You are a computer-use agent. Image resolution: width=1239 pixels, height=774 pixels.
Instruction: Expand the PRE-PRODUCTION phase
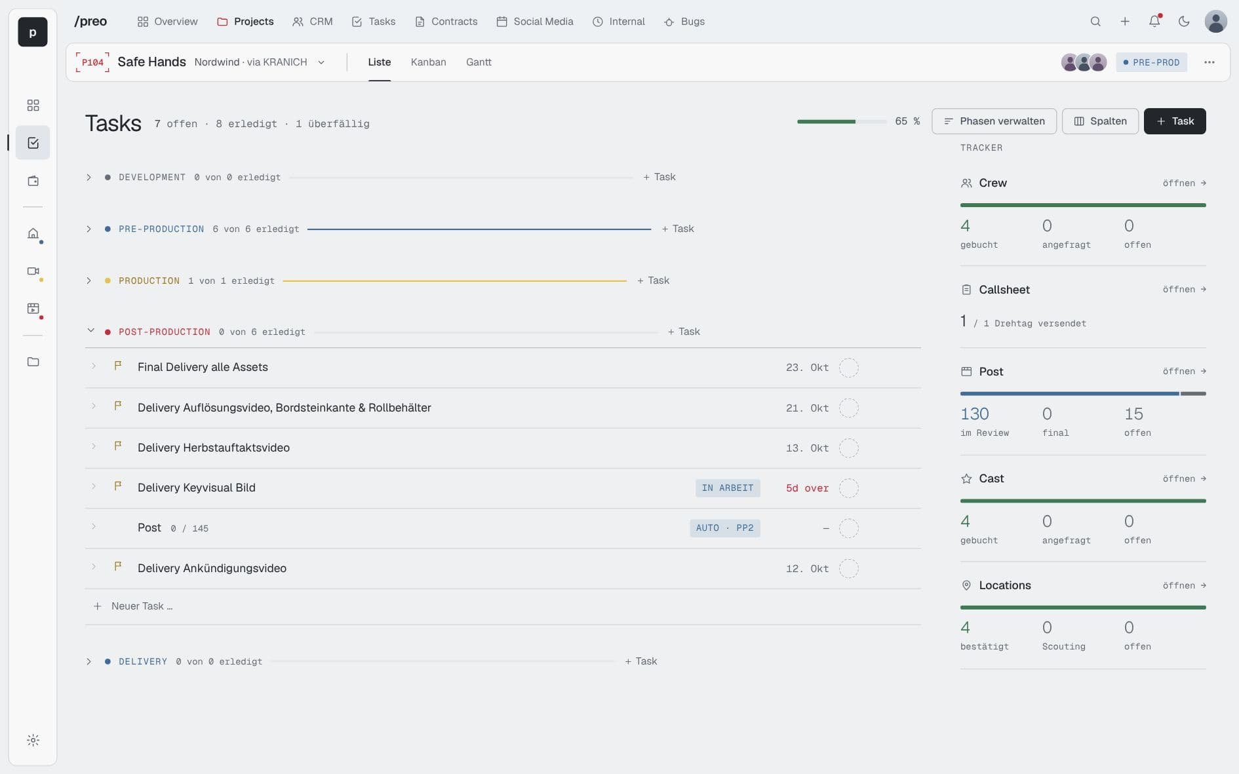point(89,229)
